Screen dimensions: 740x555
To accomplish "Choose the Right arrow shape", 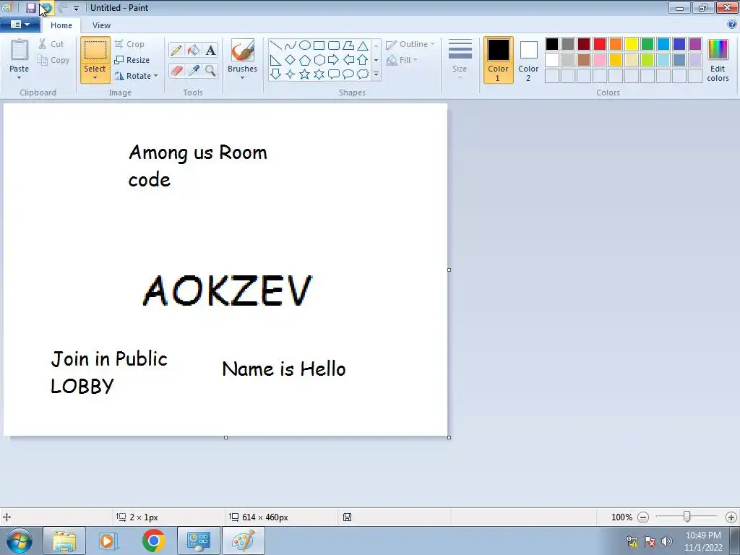I will click(334, 60).
